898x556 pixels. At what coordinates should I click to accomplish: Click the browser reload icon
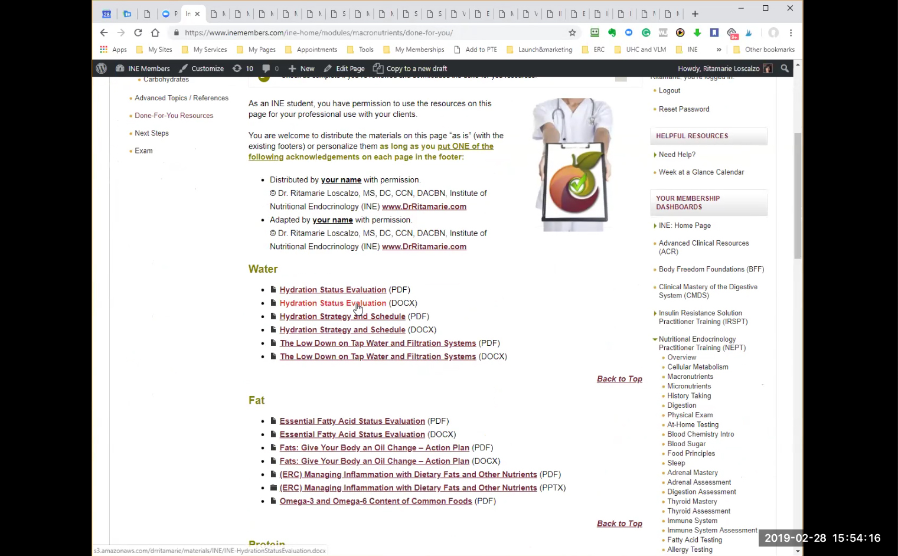pyautogui.click(x=138, y=33)
